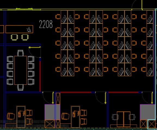Pick the left yellow chair below reception desk

(14, 37)
